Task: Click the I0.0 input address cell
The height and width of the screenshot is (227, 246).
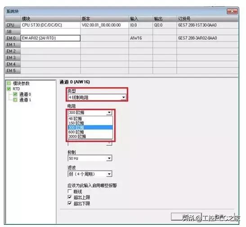Action: click(141, 25)
